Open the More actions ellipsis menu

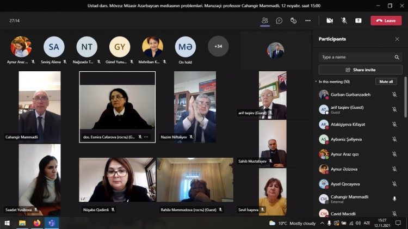coord(308,20)
